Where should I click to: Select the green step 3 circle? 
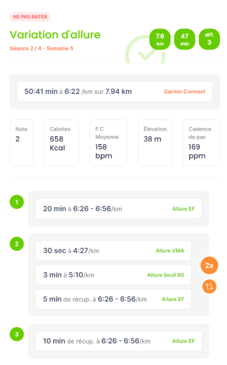click(17, 334)
